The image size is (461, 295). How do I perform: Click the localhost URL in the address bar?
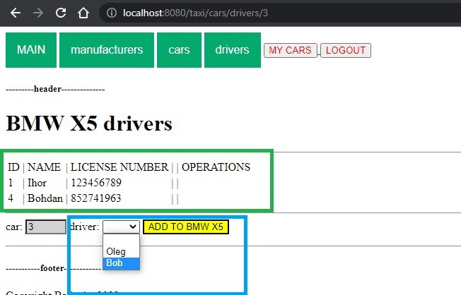click(195, 13)
